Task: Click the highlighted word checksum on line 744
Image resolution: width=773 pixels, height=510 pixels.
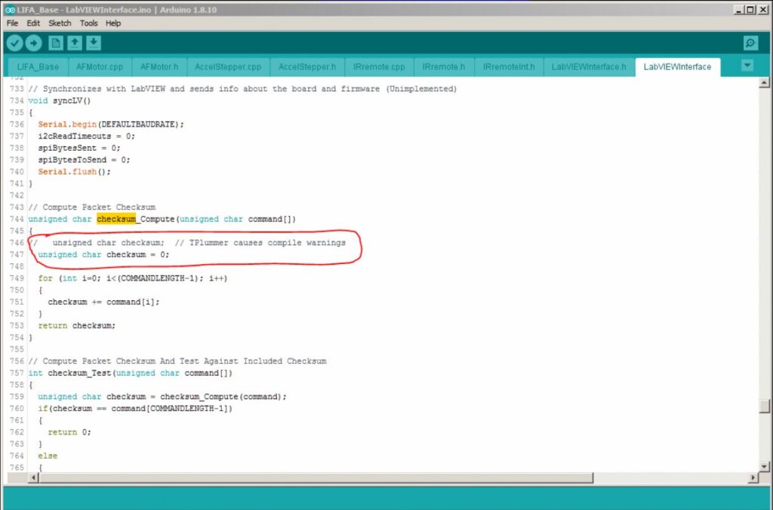Action: [x=115, y=219]
